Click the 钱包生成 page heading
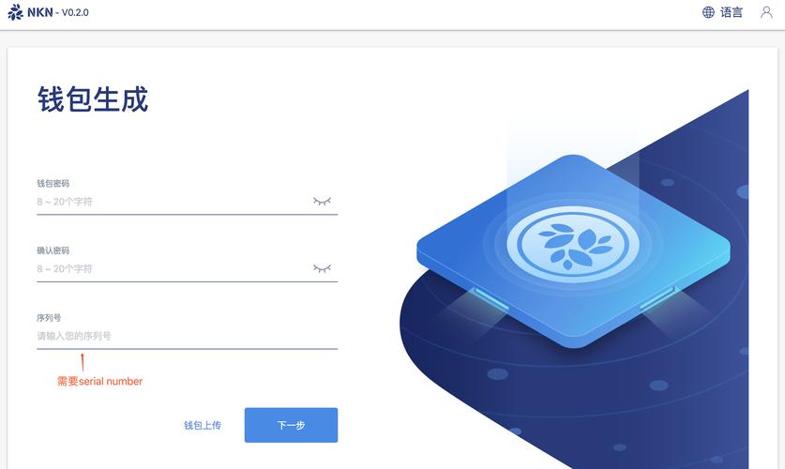 pyautogui.click(x=93, y=98)
